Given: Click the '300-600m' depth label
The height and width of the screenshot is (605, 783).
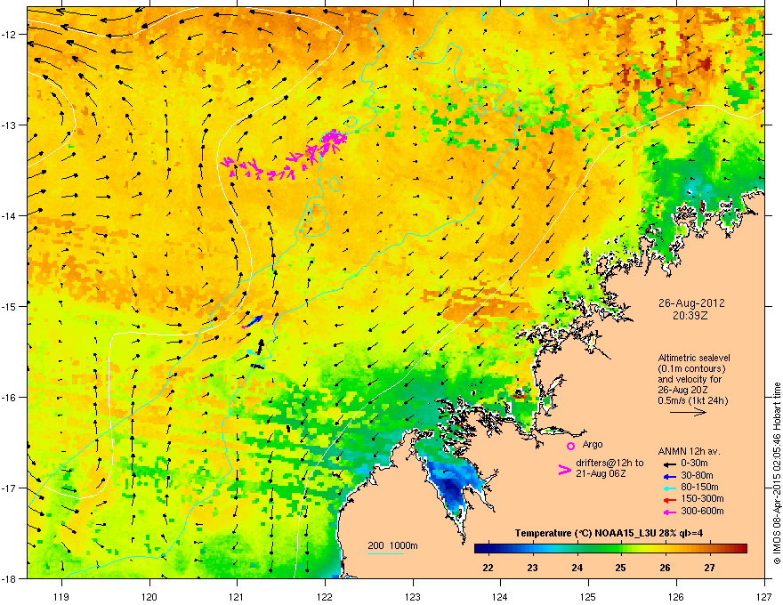Looking at the screenshot, I should click(702, 512).
